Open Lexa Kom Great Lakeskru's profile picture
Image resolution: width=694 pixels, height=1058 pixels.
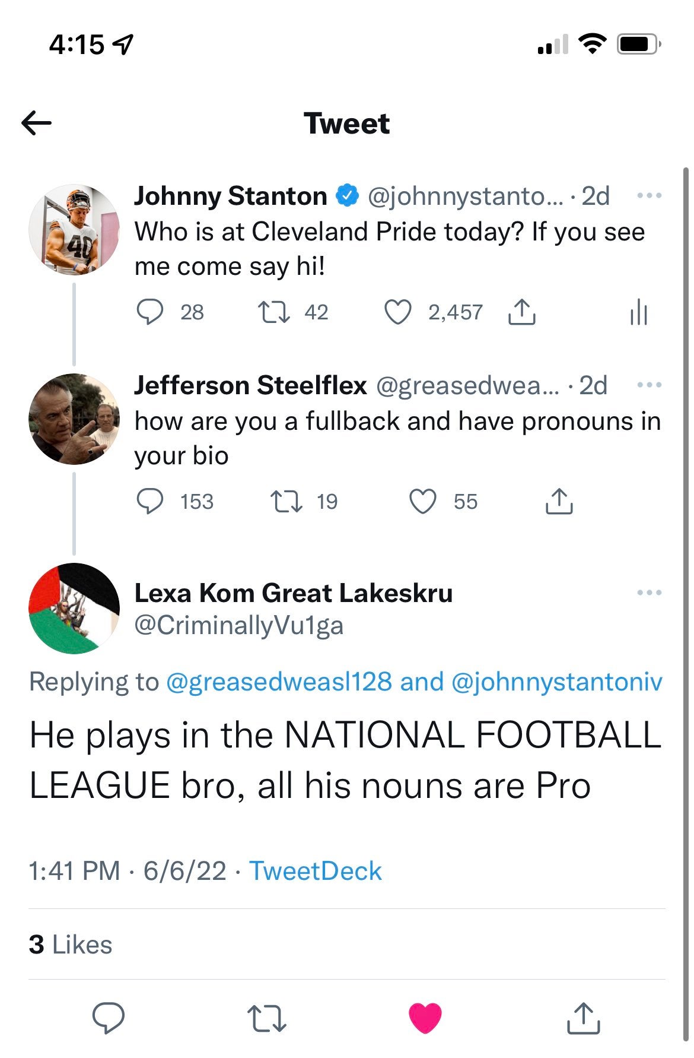pos(74,609)
